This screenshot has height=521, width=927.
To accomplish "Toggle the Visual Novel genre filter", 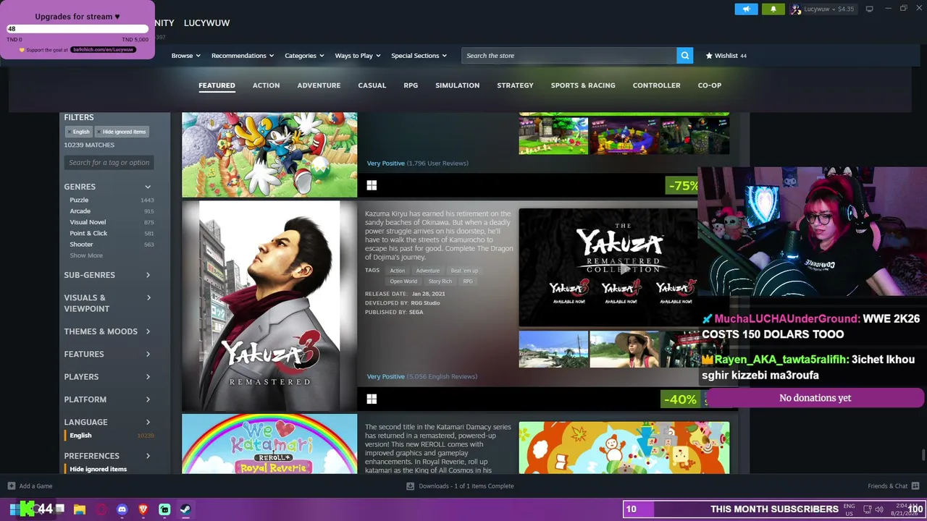I will coord(88,222).
